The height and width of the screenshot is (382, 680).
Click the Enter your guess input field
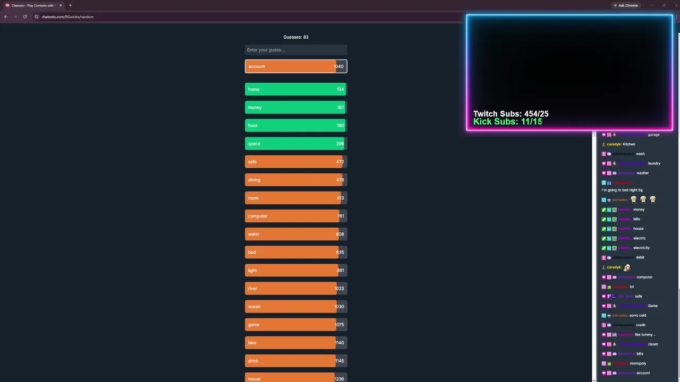point(296,50)
